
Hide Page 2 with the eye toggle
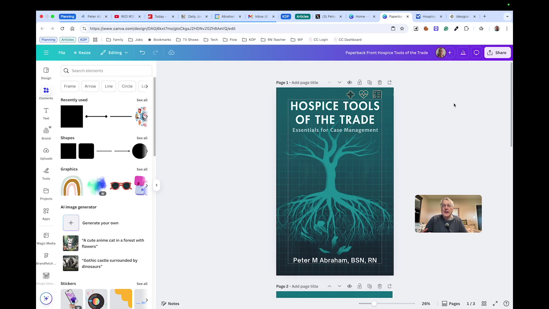point(349,286)
